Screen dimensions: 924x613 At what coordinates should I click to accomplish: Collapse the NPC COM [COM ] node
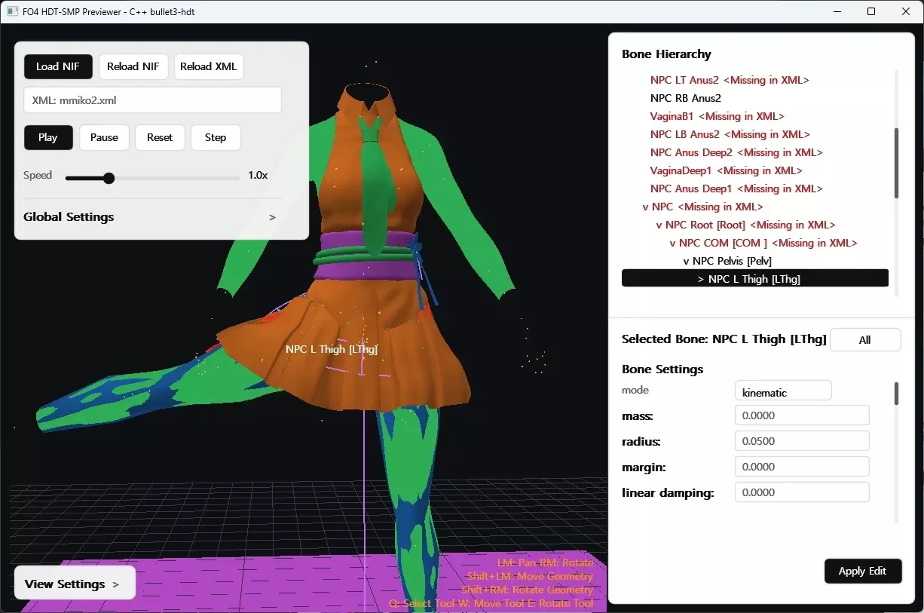[x=673, y=243]
